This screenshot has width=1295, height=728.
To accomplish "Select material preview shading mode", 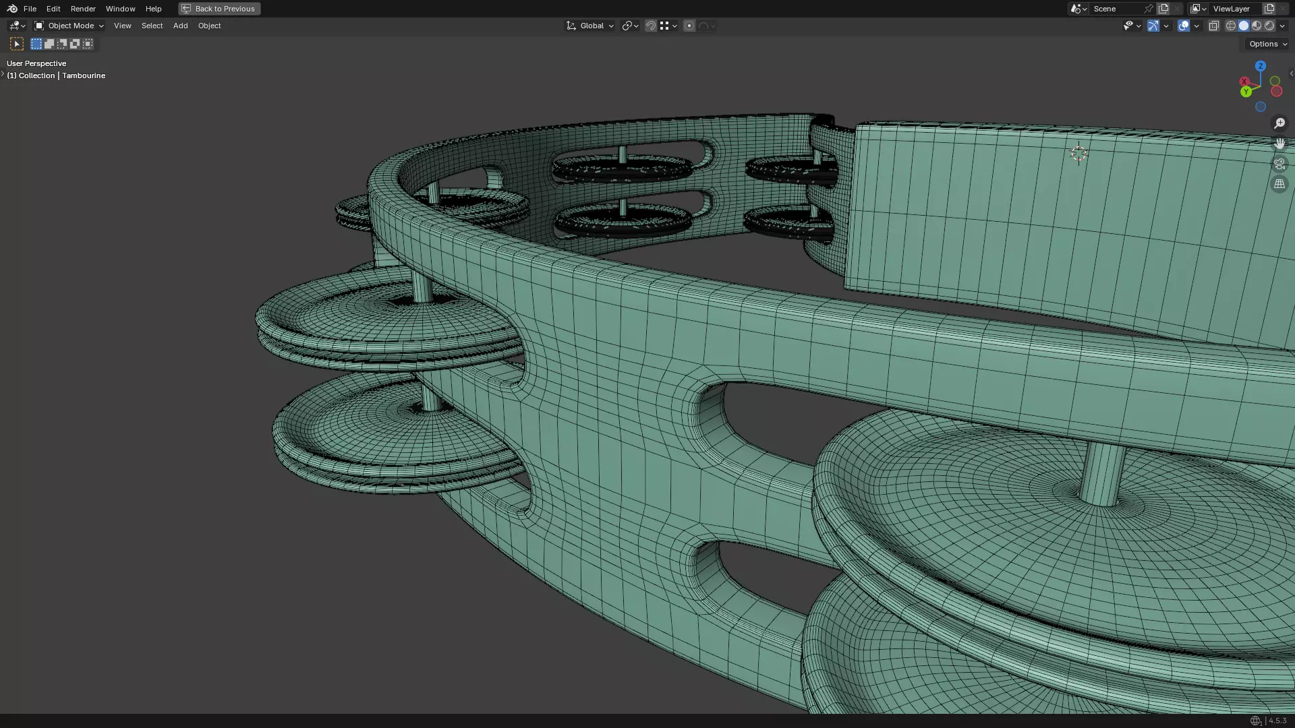I will (1257, 26).
